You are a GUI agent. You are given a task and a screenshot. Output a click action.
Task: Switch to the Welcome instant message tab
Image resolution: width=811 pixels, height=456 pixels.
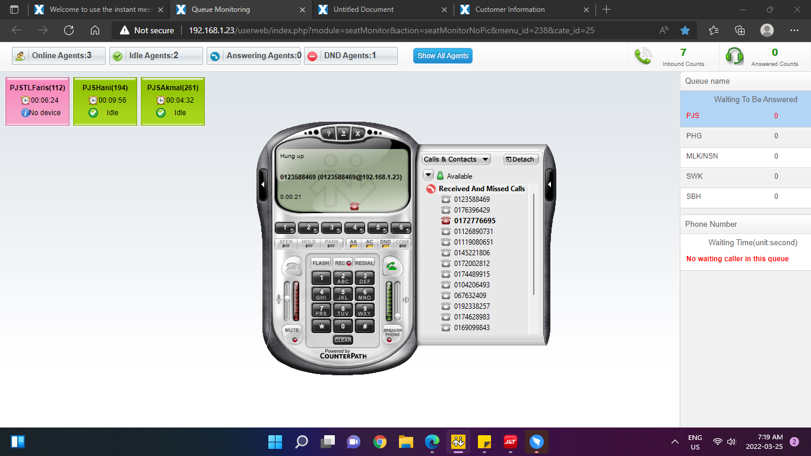99,9
